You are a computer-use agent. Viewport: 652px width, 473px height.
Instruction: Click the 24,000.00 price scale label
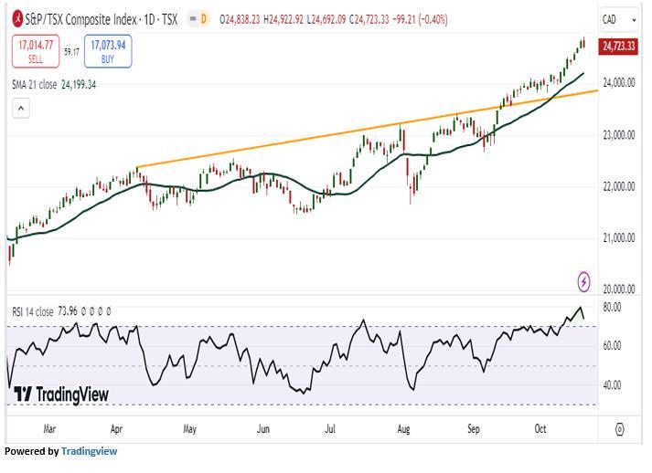[x=618, y=83]
